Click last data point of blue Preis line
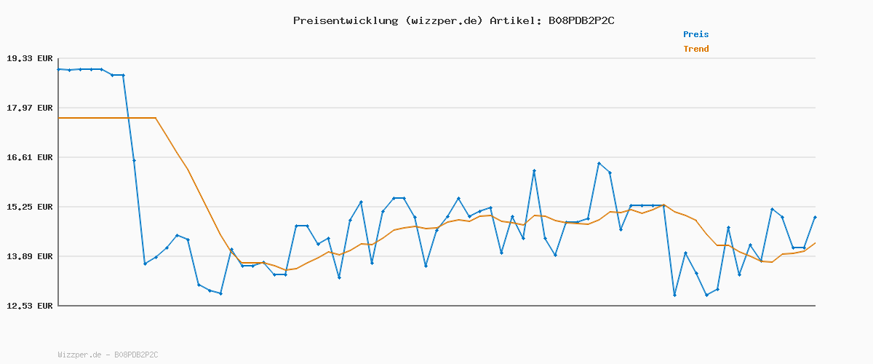This screenshot has height=364, width=873. click(x=815, y=217)
